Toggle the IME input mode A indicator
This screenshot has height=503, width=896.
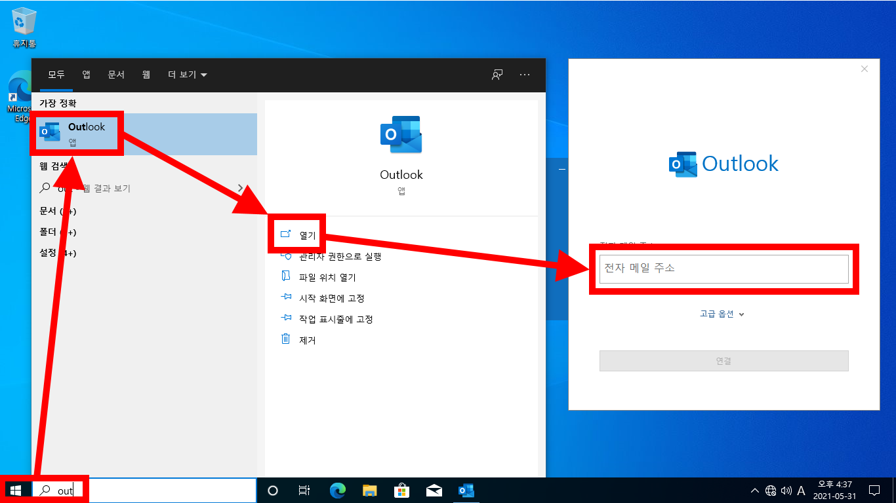tap(801, 490)
